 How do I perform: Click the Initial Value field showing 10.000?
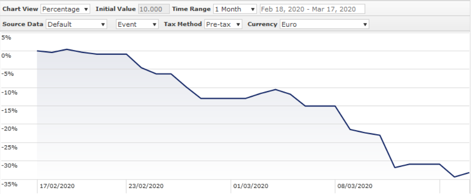pyautogui.click(x=154, y=9)
